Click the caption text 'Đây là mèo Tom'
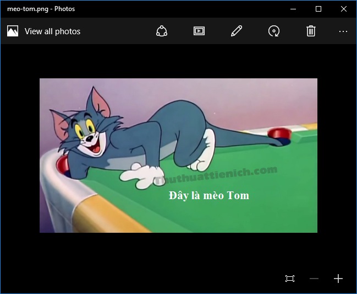Image resolution: width=357 pixels, height=294 pixels. click(209, 196)
